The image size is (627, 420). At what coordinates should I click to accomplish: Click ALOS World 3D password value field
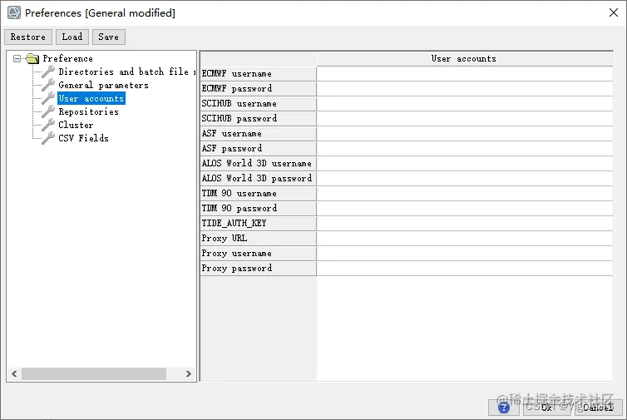pyautogui.click(x=465, y=179)
